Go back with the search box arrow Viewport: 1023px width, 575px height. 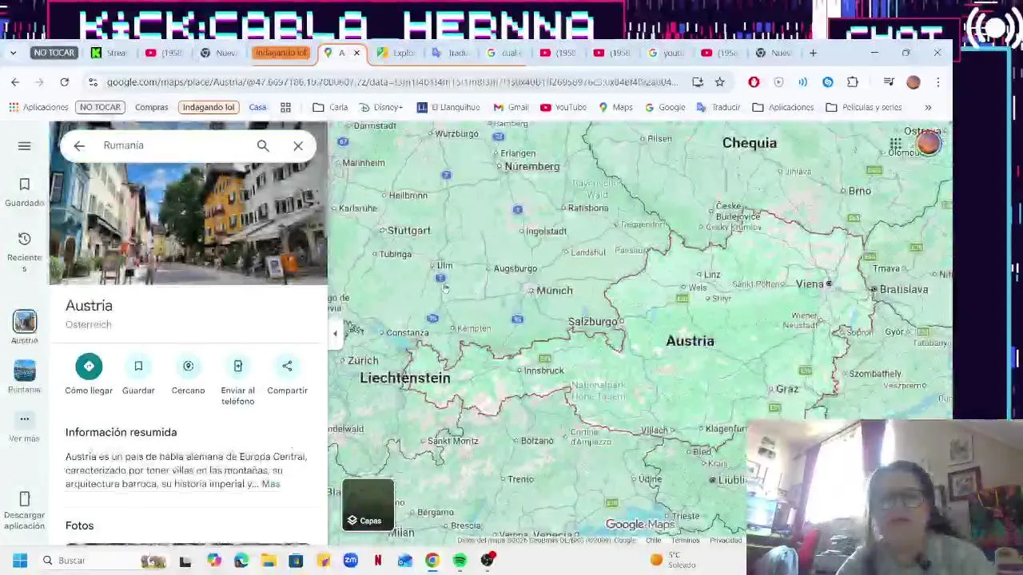pos(78,145)
